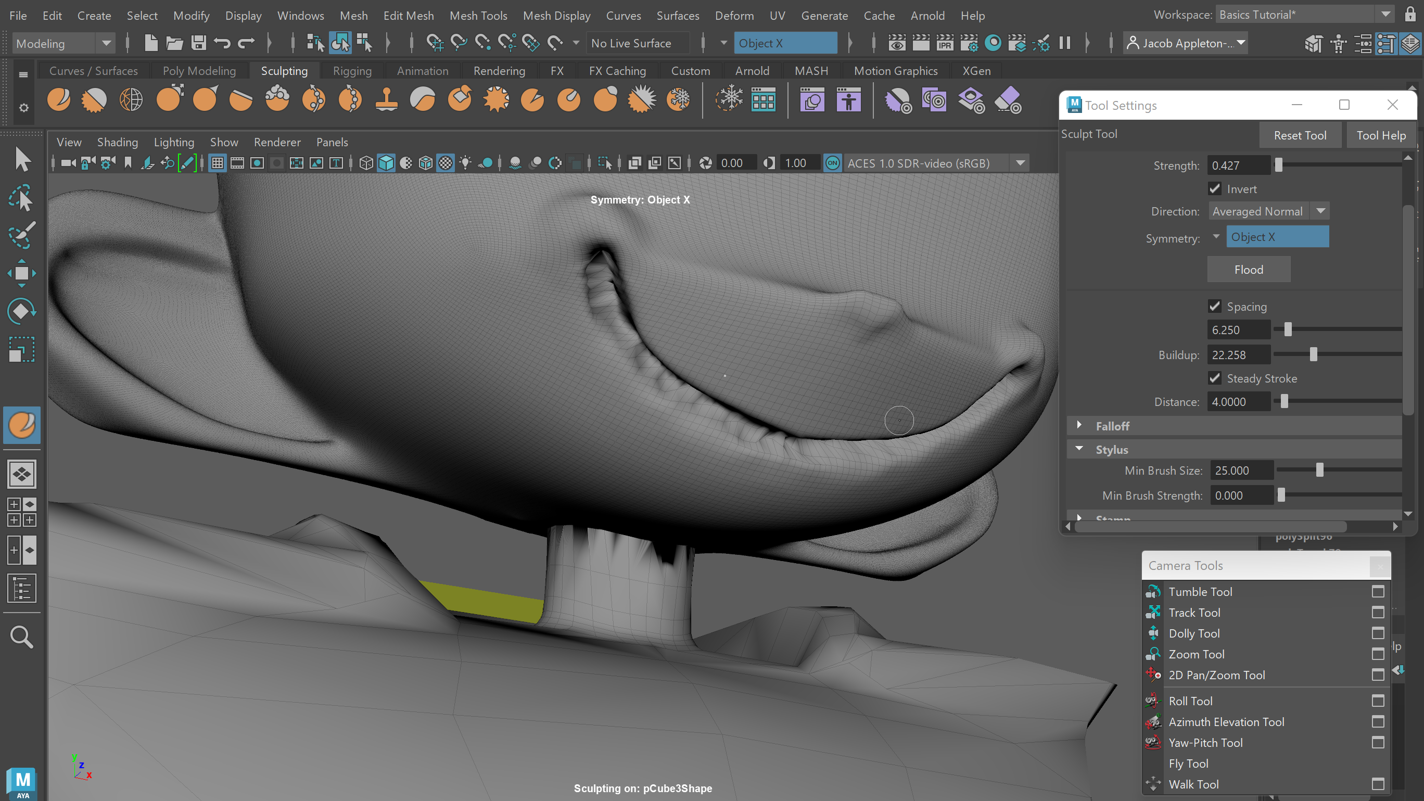Switch to the Poly Modeling shelf tab
Image resolution: width=1424 pixels, height=801 pixels.
199,71
